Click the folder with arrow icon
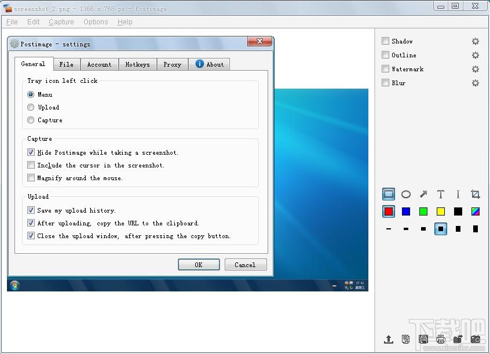The width and height of the screenshot is (490, 354). click(x=458, y=340)
